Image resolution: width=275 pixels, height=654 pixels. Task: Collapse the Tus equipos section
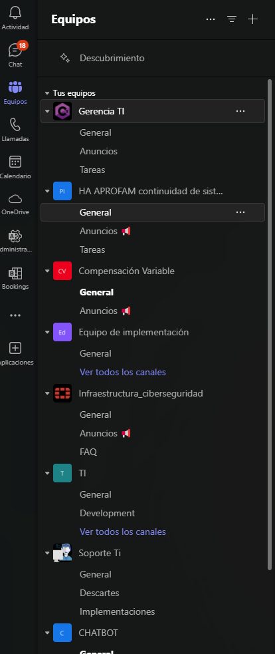click(47, 93)
